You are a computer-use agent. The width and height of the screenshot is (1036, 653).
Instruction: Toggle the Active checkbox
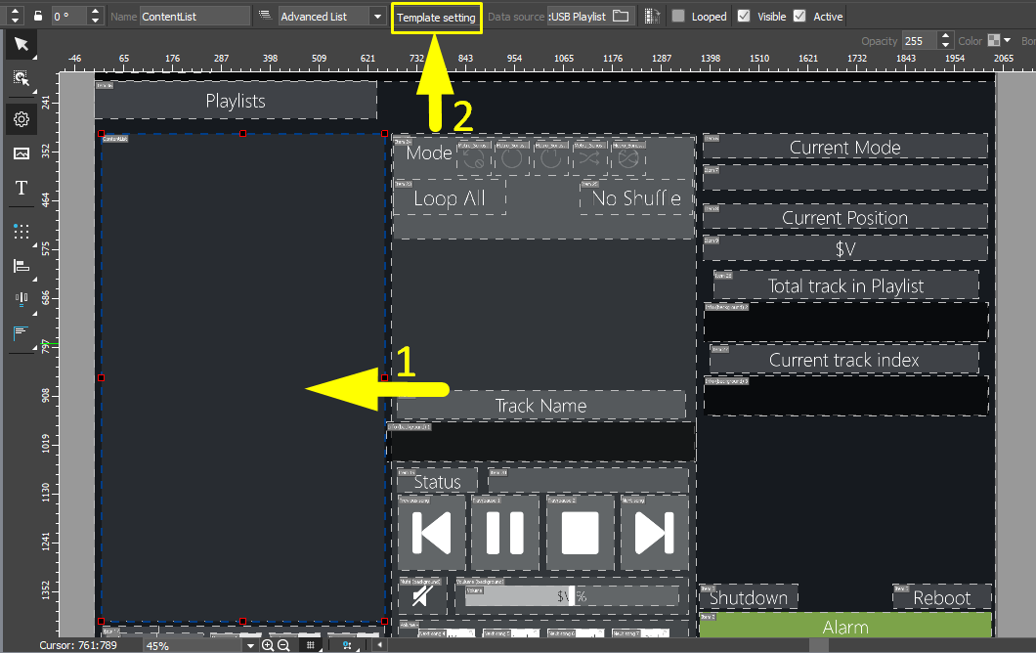799,17
